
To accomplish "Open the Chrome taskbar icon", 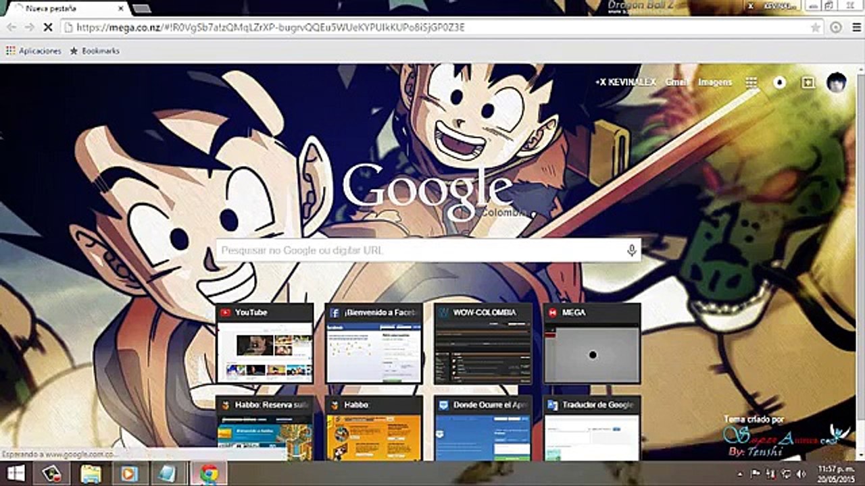I will (209, 474).
